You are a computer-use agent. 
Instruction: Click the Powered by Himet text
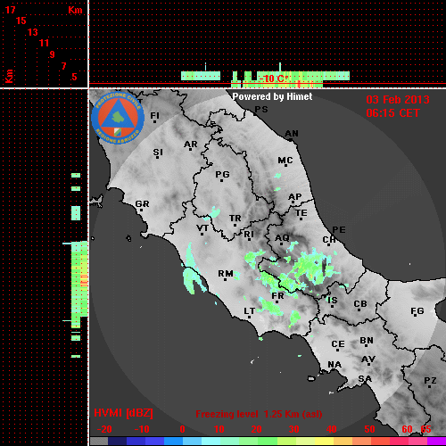pos(272,96)
